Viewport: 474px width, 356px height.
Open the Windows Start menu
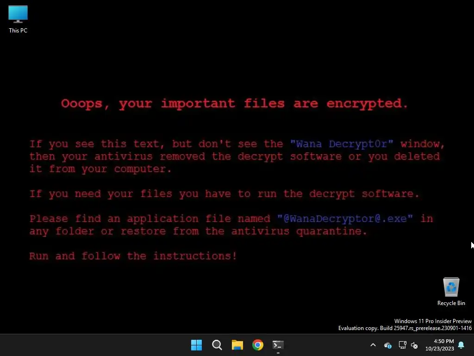[196, 345]
